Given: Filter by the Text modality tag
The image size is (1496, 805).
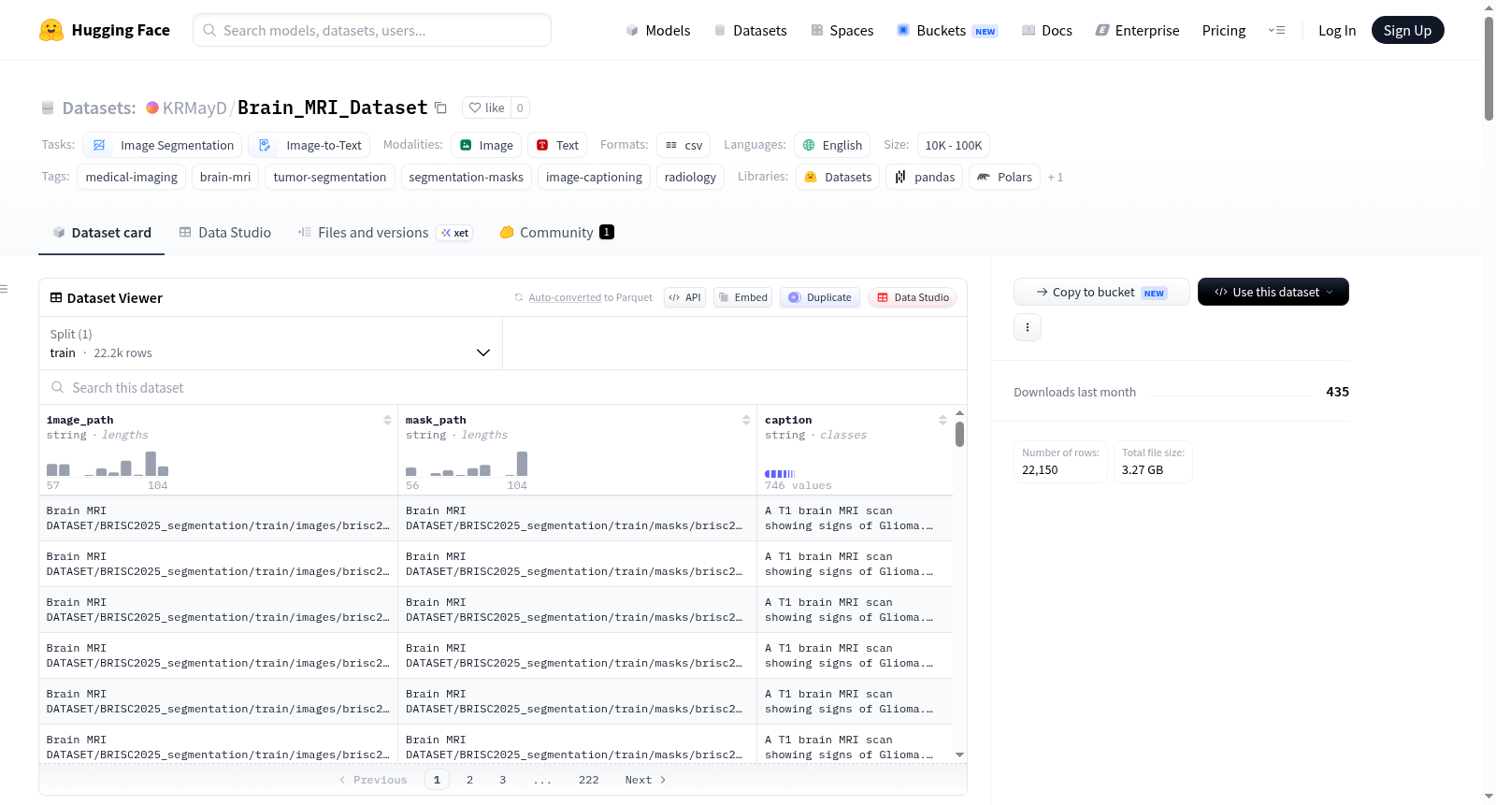Looking at the screenshot, I should pos(557,145).
